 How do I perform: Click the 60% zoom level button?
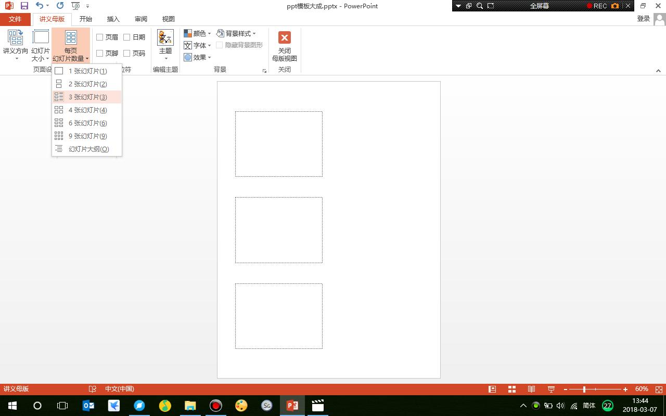tap(642, 388)
